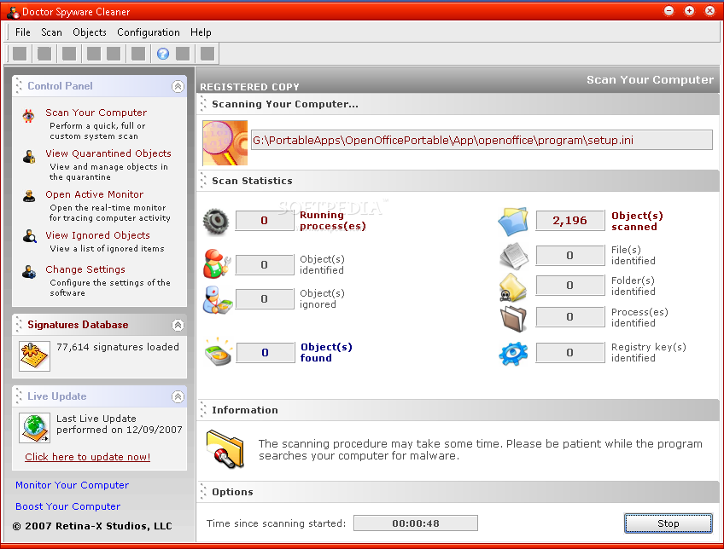Screen dimensions: 724x549
Task: Click the doctor icon for Objects ignored
Action: click(x=218, y=299)
